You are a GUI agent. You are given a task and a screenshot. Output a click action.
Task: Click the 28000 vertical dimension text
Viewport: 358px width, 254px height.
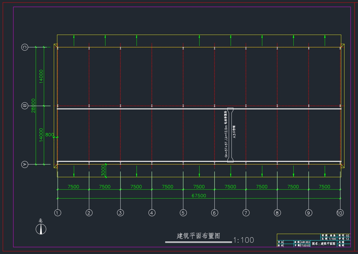tap(33, 106)
